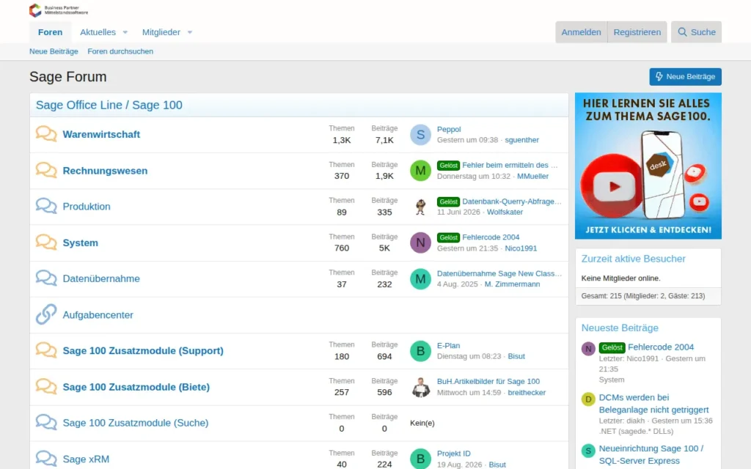Viewport: 751px width, 469px height.
Task: Open Bisut's B avatar in Zusatzmodule Support row
Action: pyautogui.click(x=420, y=351)
